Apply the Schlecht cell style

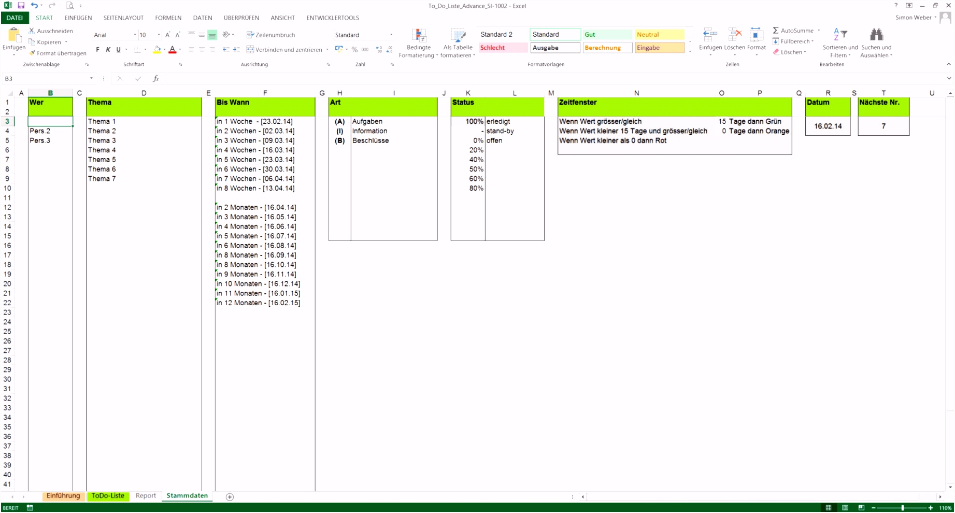[x=503, y=48]
